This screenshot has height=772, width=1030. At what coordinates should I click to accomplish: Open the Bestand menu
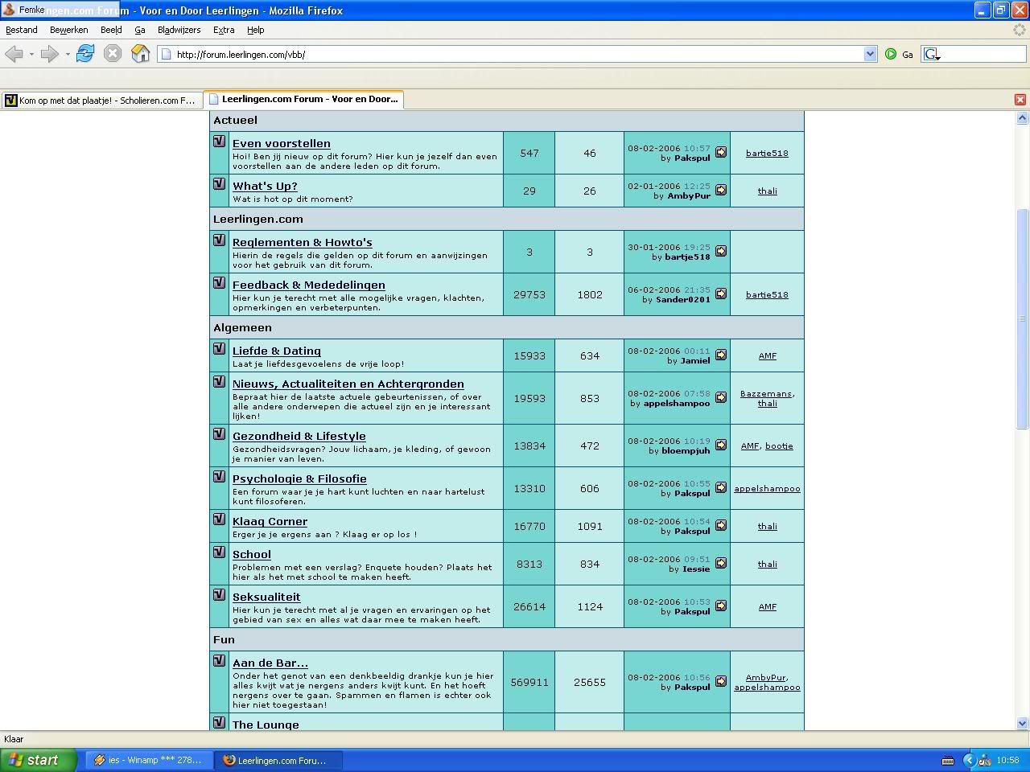coord(22,30)
